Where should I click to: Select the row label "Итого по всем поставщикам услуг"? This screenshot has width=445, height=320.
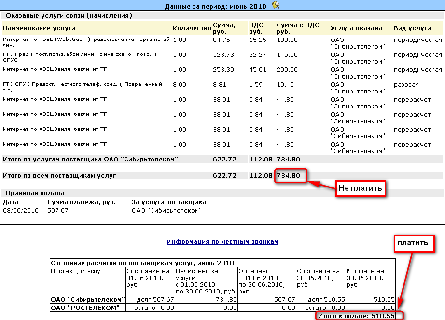pyautogui.click(x=59, y=176)
